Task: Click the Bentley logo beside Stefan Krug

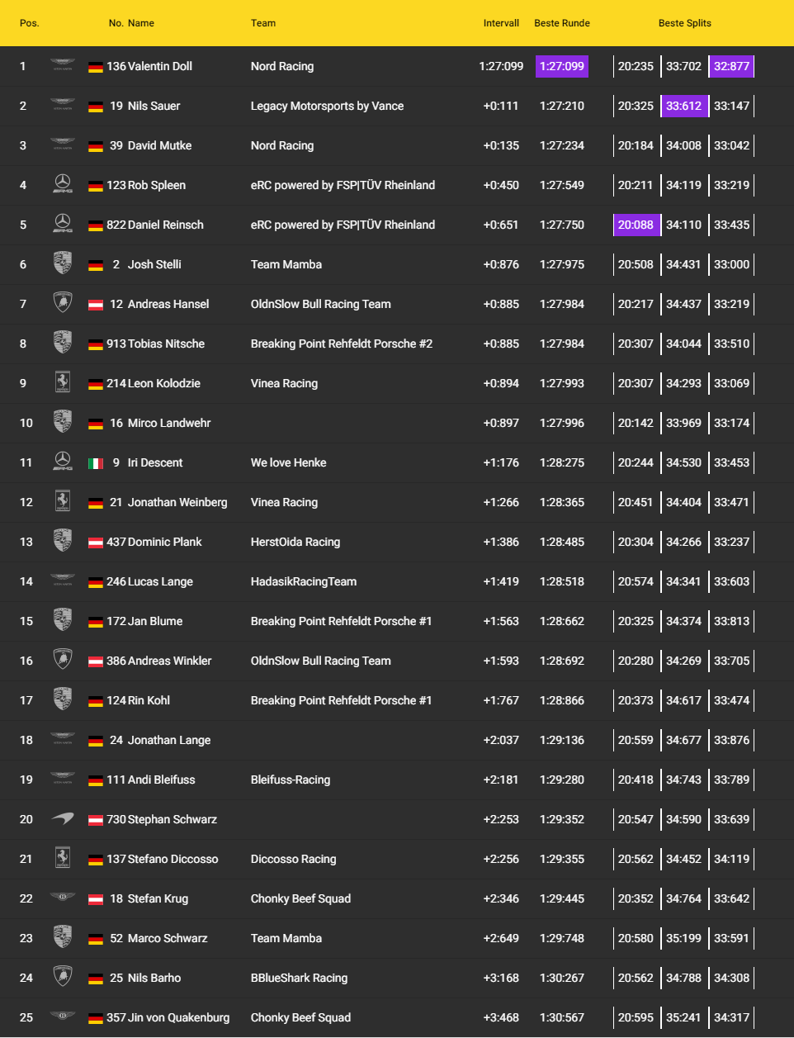Action: click(63, 898)
